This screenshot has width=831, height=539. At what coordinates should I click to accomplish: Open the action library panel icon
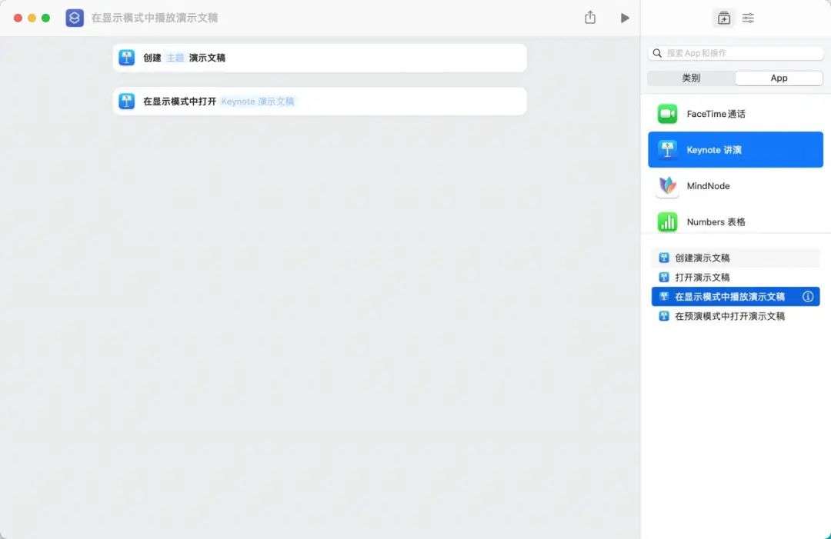point(724,18)
